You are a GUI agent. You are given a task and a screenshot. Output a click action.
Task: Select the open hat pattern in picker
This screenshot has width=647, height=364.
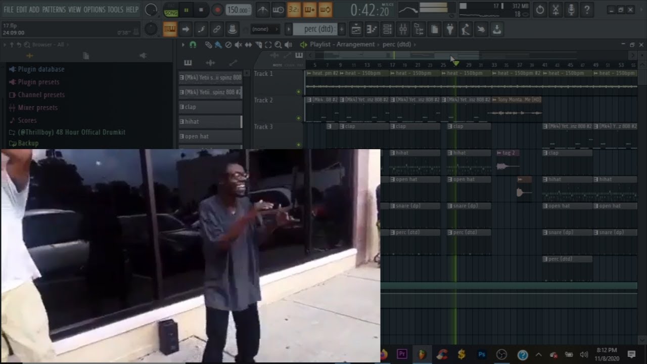point(210,136)
